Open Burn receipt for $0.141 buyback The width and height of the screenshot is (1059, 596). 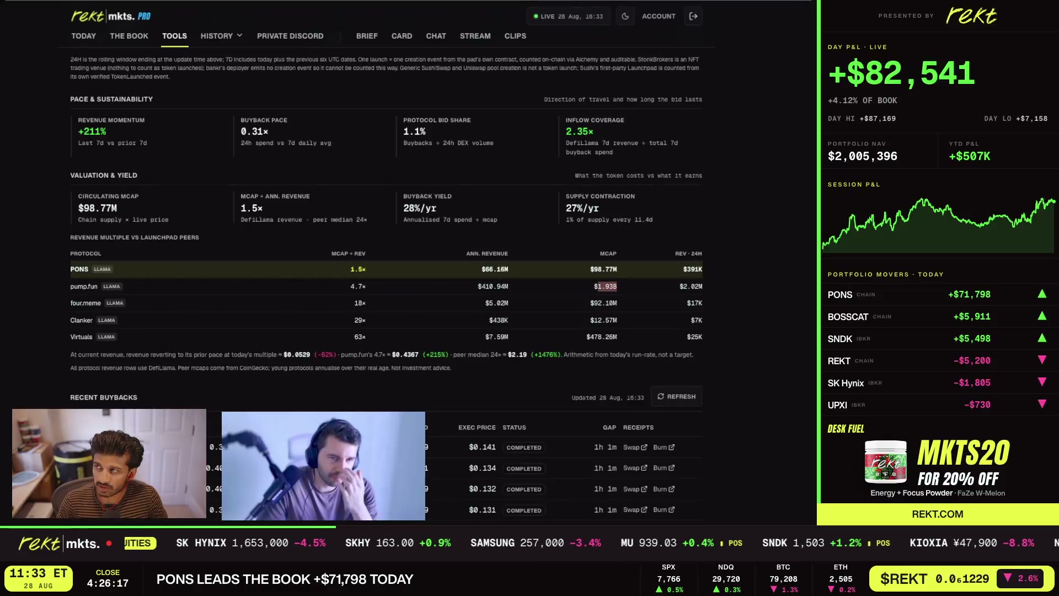pyautogui.click(x=664, y=448)
